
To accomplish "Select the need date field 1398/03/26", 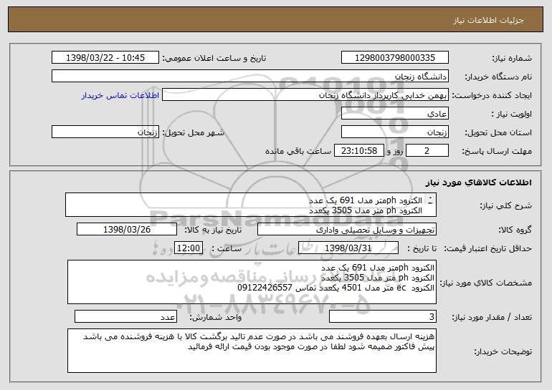I will pos(127,230).
